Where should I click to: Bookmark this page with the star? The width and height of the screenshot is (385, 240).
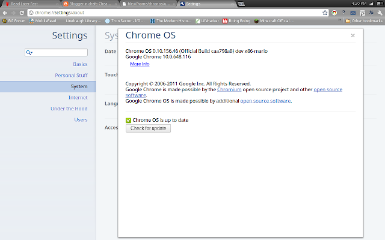coord(325,13)
